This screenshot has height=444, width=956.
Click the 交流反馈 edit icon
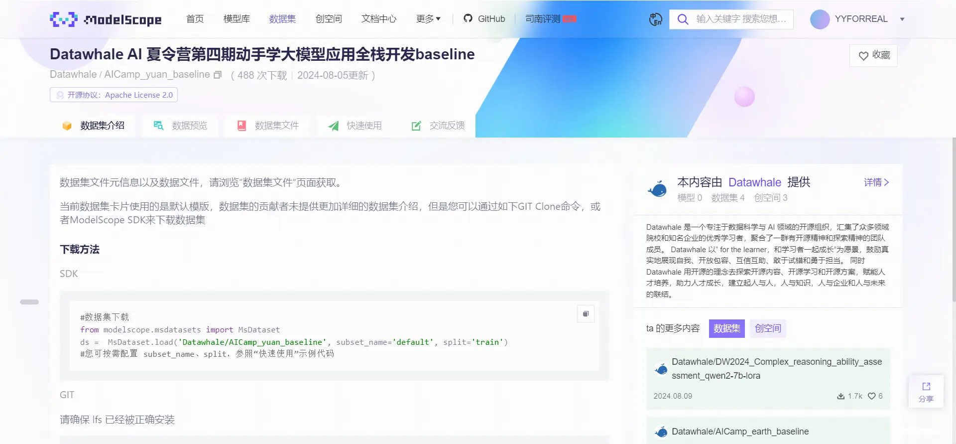416,126
